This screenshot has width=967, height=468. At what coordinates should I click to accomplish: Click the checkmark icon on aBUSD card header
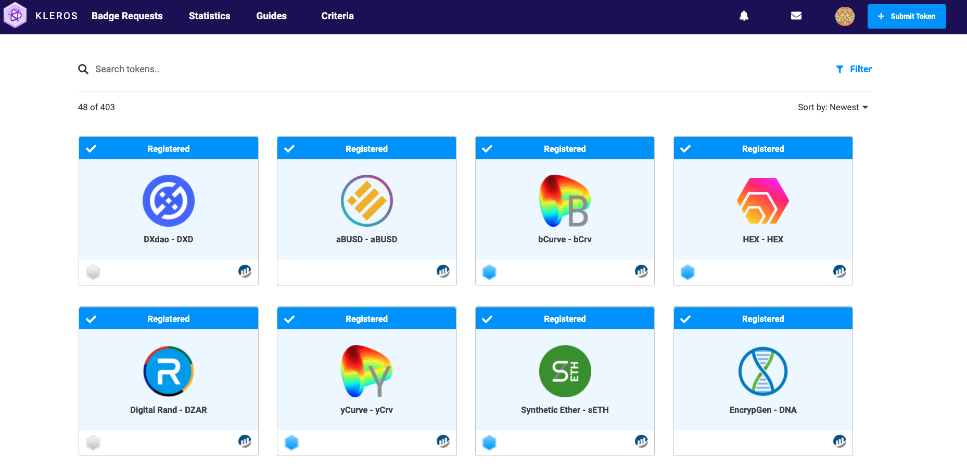(289, 149)
